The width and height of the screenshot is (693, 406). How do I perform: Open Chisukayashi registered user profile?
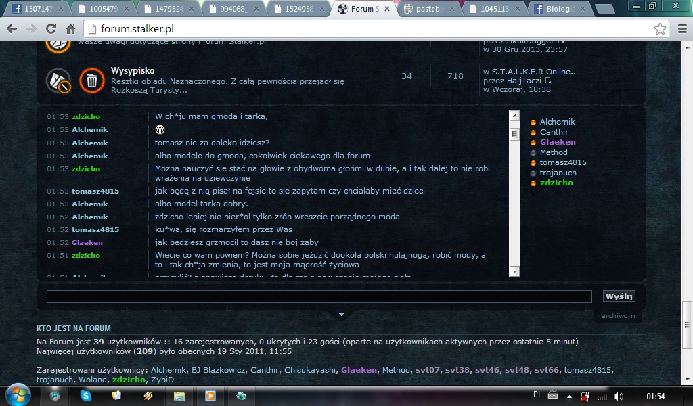click(x=310, y=370)
